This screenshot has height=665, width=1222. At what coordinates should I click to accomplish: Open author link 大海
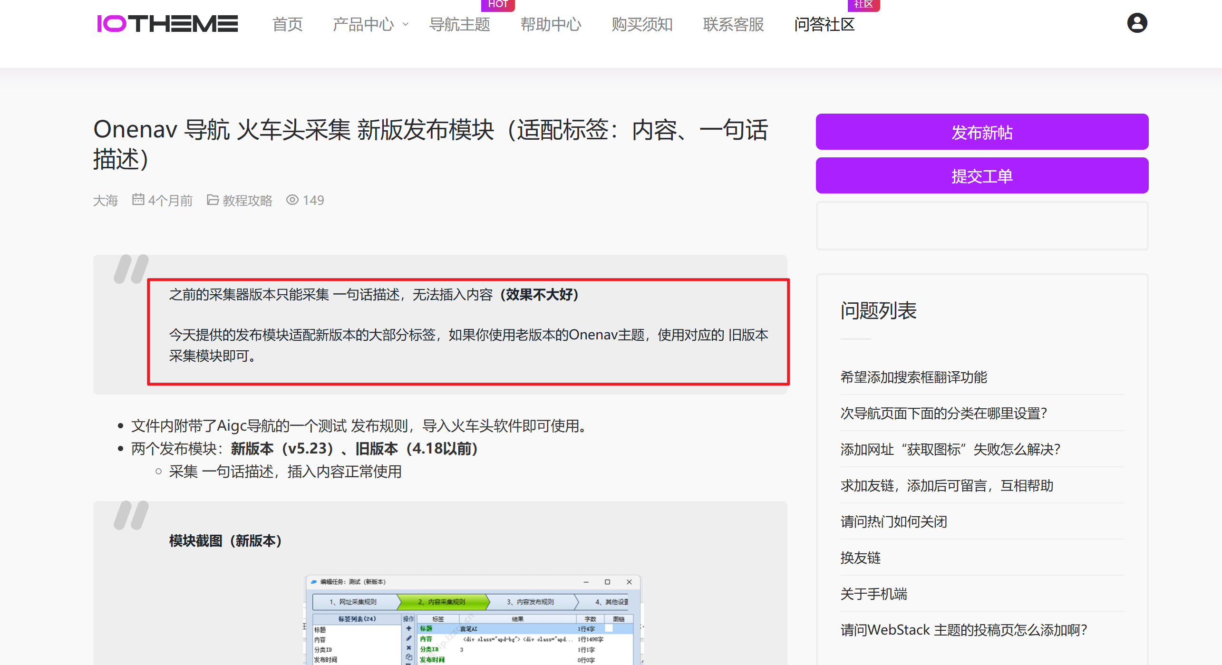105,200
